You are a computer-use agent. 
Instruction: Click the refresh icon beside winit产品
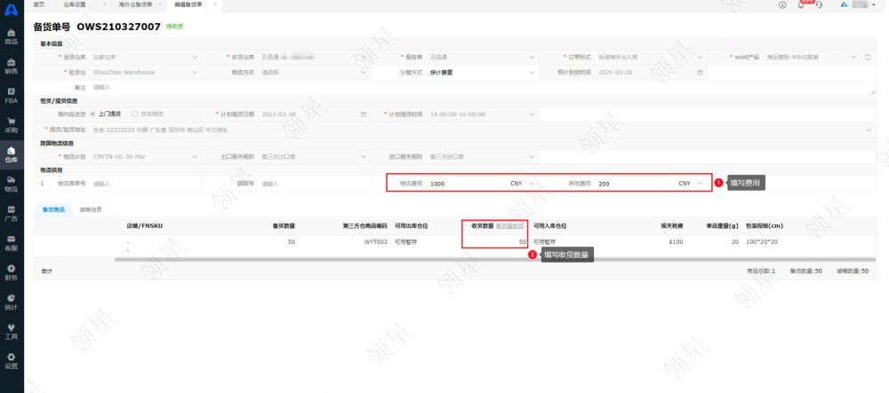(x=868, y=58)
